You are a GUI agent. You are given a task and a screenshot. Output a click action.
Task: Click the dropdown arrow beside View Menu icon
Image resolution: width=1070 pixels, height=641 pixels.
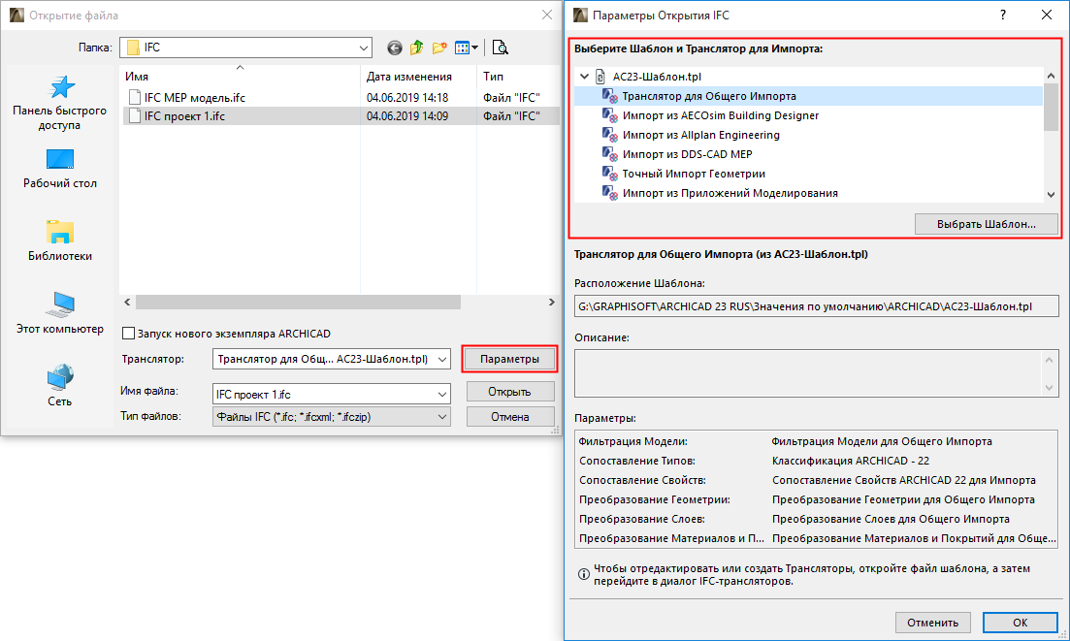tap(475, 48)
